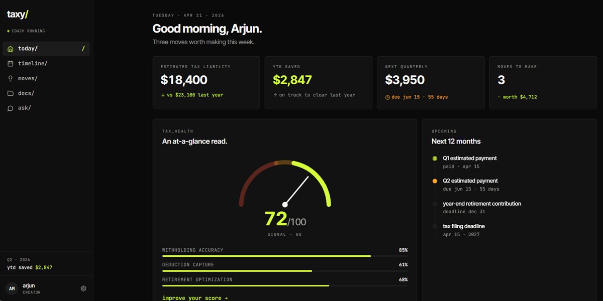Click the calendar icon beside timeline/
This screenshot has width=603, height=301.
(11, 64)
